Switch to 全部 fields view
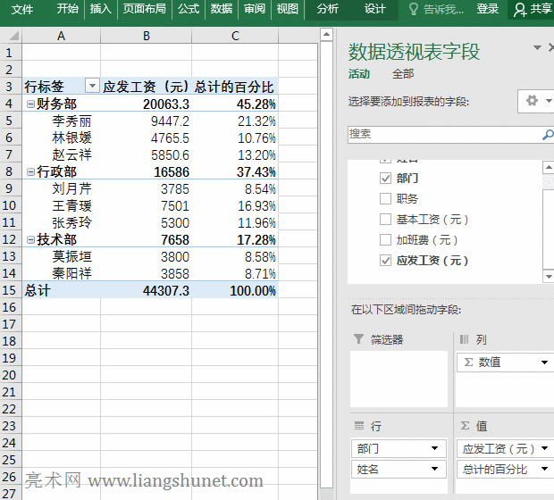554x500 pixels. [403, 74]
